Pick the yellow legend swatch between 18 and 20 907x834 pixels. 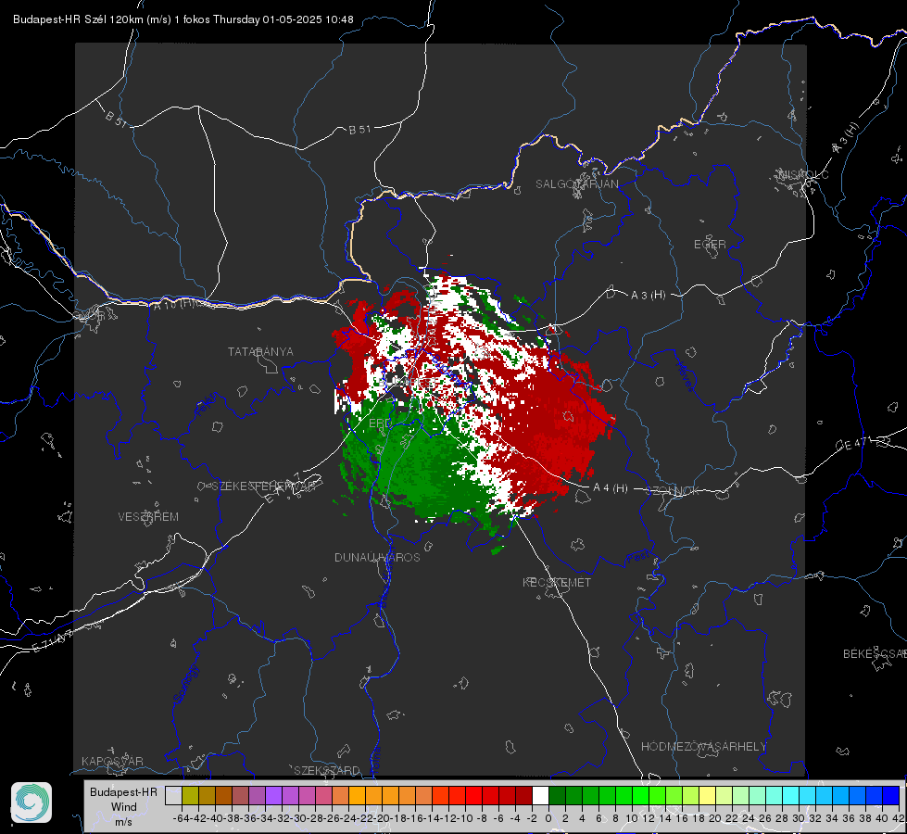(x=708, y=795)
